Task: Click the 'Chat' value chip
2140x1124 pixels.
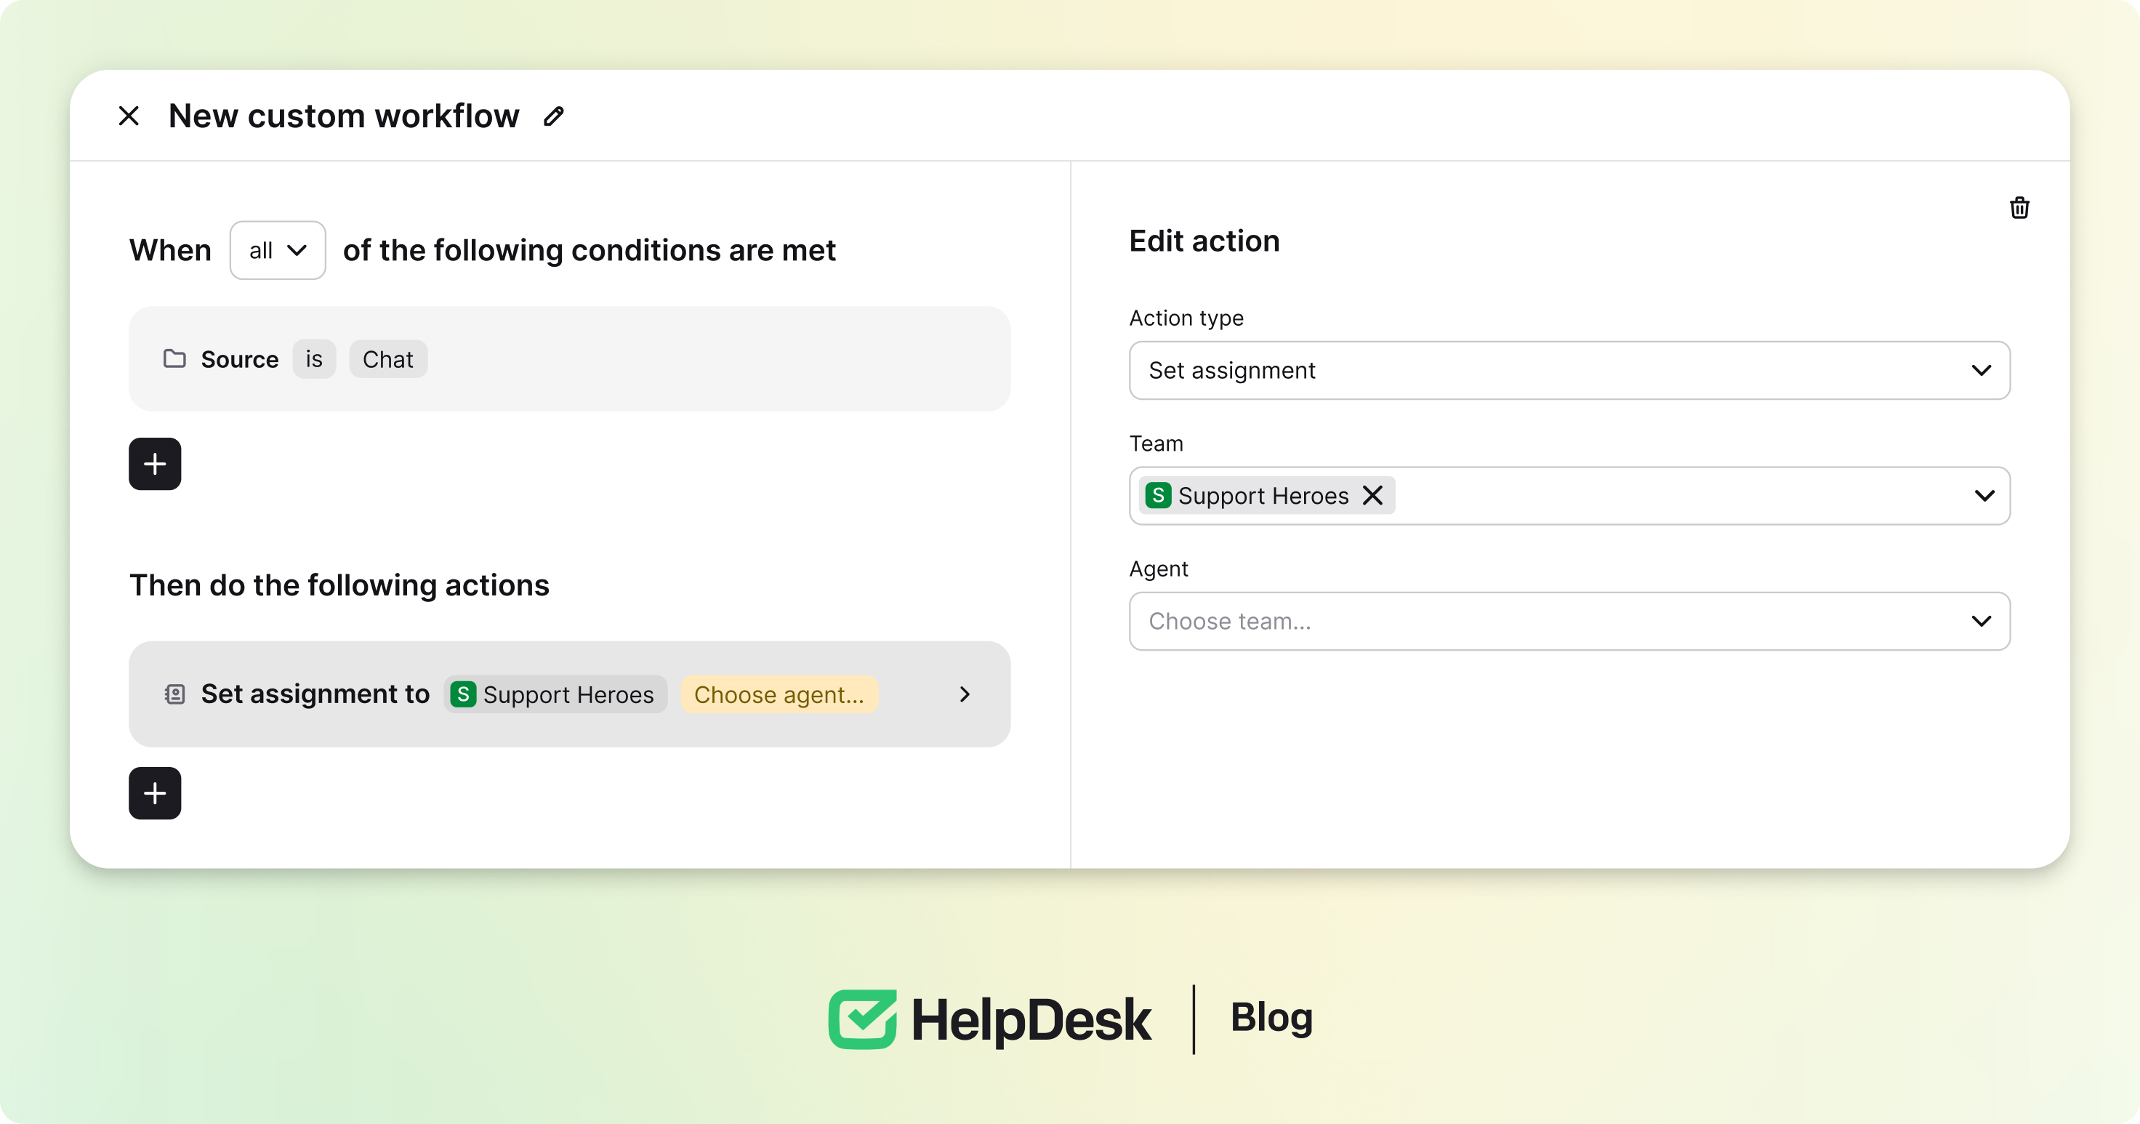Action: click(388, 359)
